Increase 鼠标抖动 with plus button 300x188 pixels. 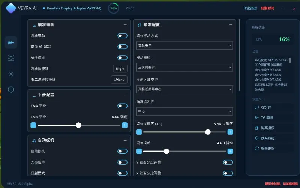230,151
